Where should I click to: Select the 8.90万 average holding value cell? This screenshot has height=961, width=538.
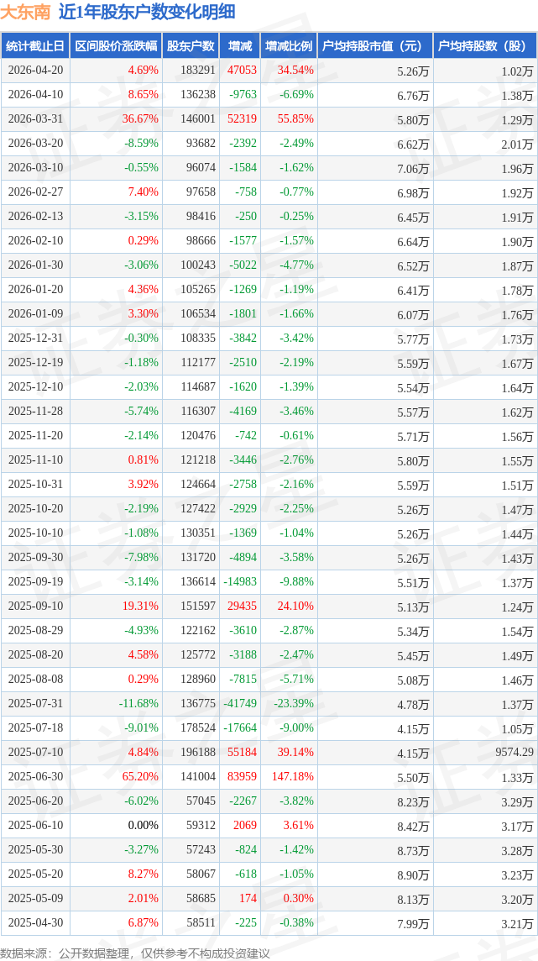[x=413, y=874]
